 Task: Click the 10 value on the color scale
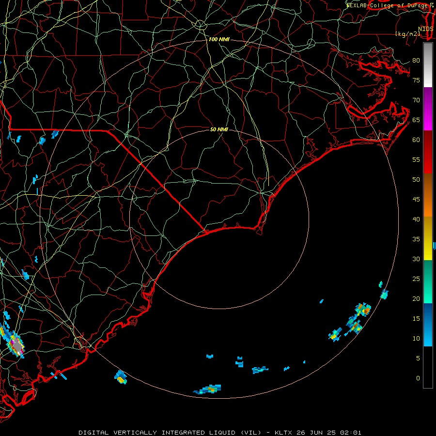416,339
